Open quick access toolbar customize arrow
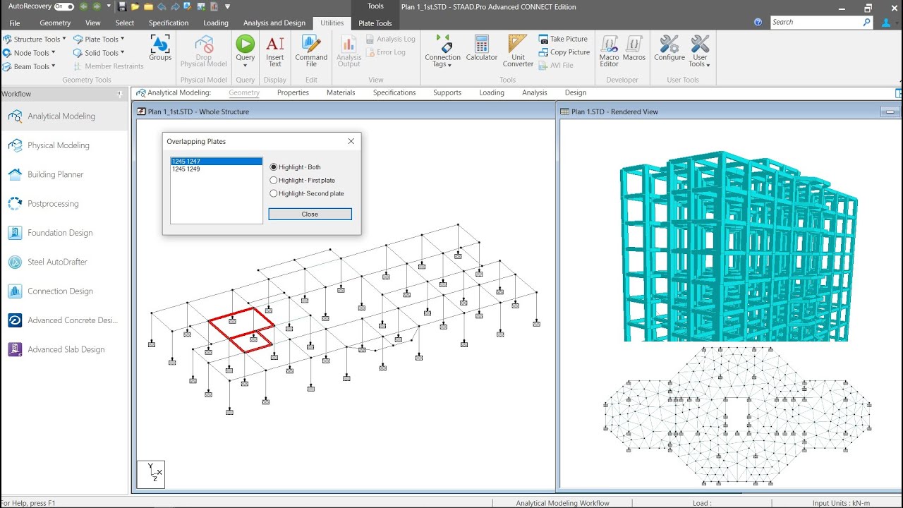This screenshot has width=903, height=508. 226,6
